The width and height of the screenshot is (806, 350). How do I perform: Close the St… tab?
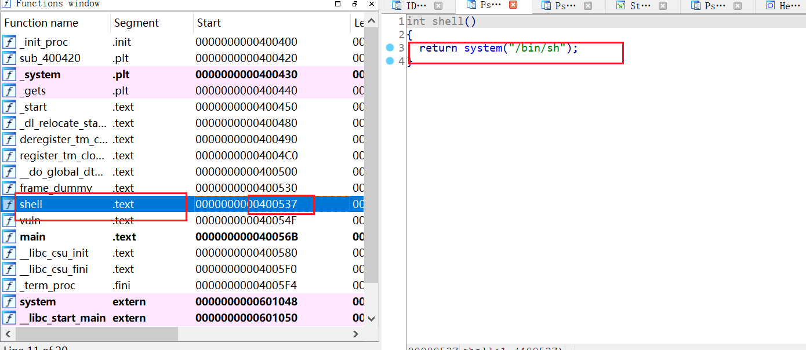click(x=663, y=6)
